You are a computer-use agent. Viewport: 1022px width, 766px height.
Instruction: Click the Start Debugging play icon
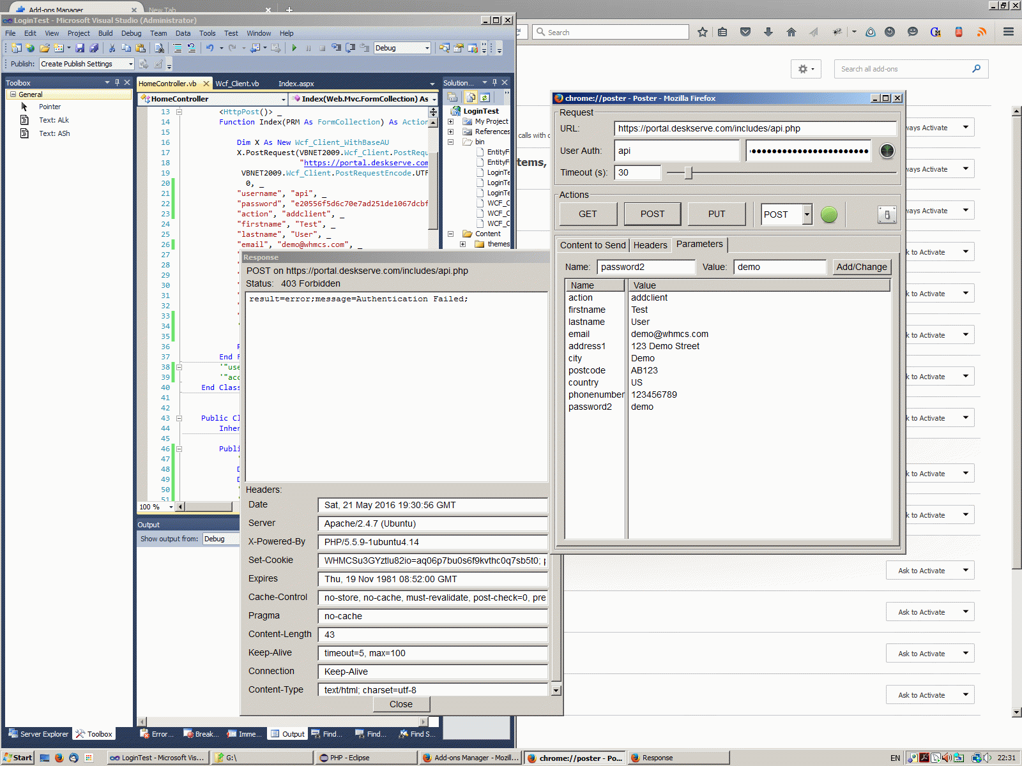tap(294, 48)
